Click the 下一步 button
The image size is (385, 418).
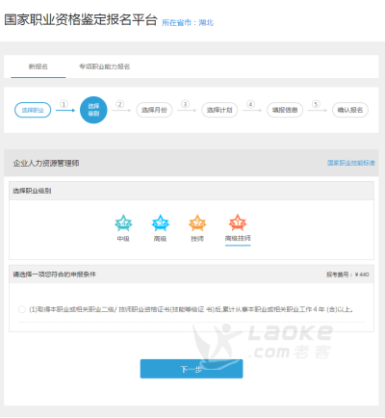192,369
